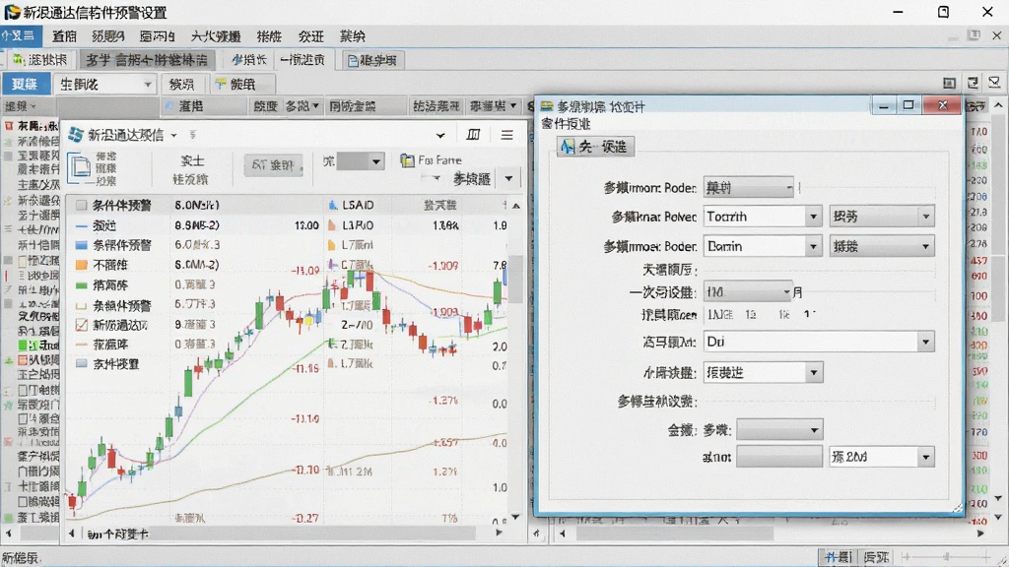Click the tiny gray icon after the panel title arrow
The image size is (1009, 567).
[x=192, y=135]
